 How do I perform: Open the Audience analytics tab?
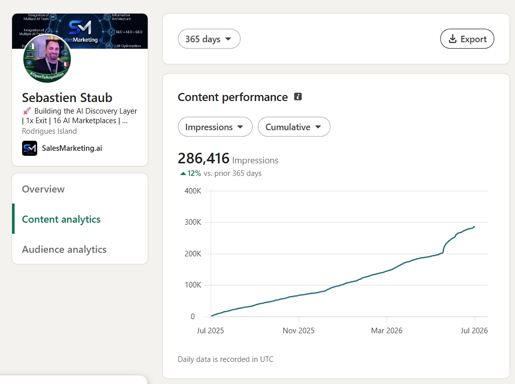click(x=64, y=249)
